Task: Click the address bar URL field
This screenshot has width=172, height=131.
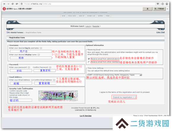Action: tap(87, 4)
